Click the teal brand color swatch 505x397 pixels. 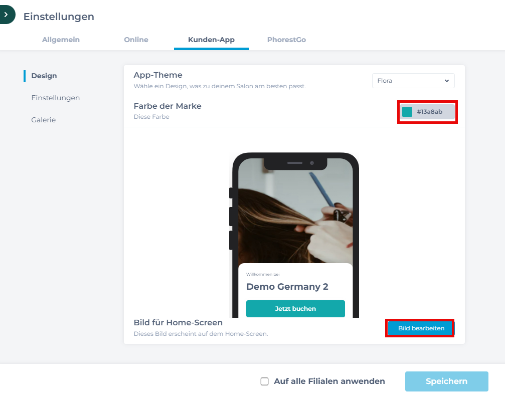click(x=407, y=112)
